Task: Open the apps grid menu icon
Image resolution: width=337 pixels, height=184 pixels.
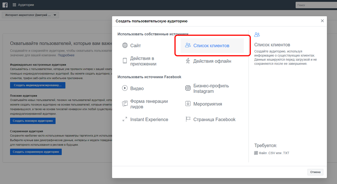Action: point(14,5)
